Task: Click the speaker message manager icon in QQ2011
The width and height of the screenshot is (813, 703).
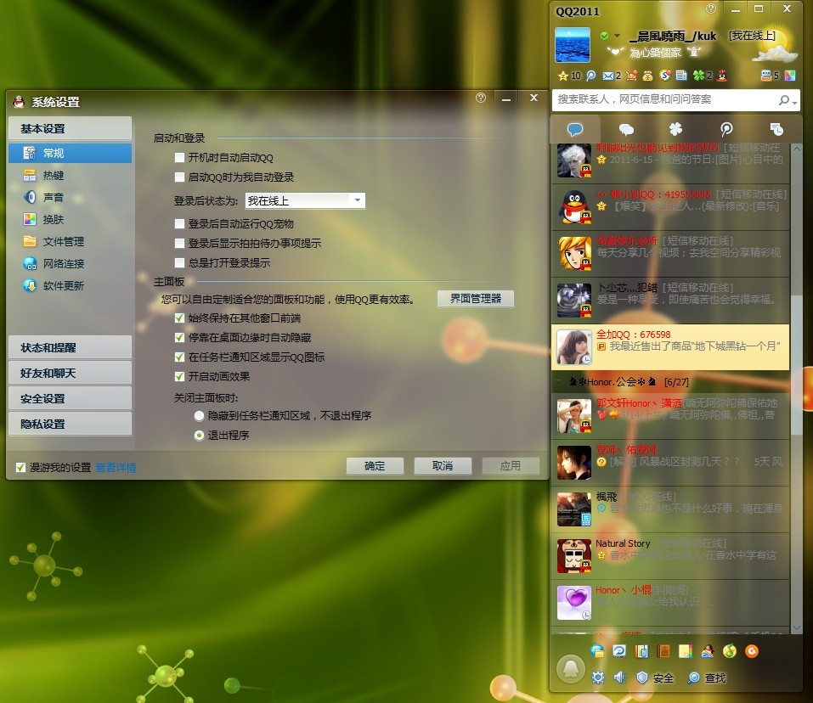Action: coord(619,678)
